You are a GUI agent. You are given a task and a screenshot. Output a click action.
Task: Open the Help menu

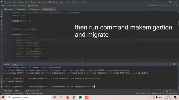tap(62, 2)
